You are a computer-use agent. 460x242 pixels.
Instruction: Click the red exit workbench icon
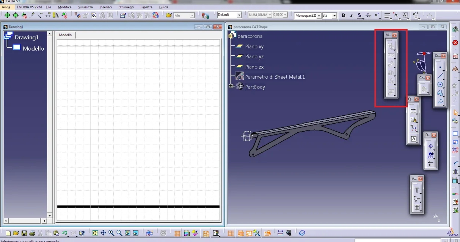(455, 43)
